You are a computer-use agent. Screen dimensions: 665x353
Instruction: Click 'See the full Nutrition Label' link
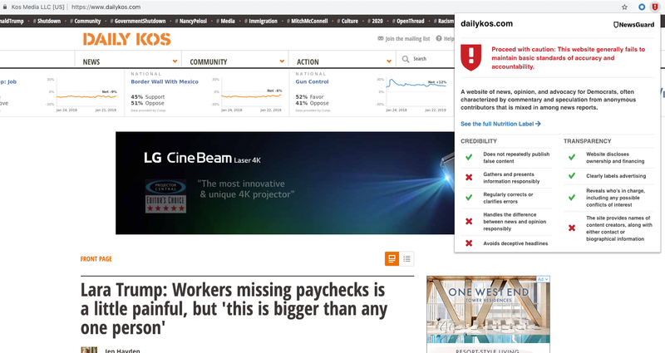(x=500, y=124)
